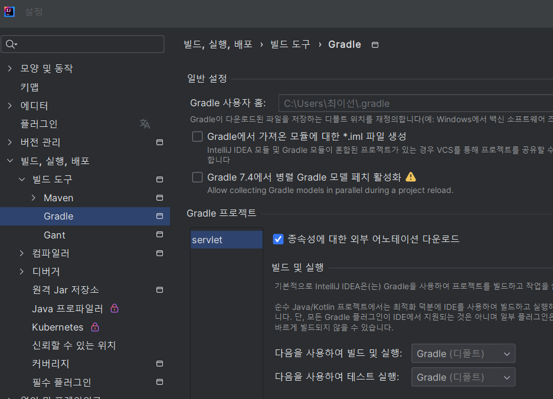Collapse the 빌드, 실행, 배포 section
Screen dimensions: 553x399
[x=10, y=161]
